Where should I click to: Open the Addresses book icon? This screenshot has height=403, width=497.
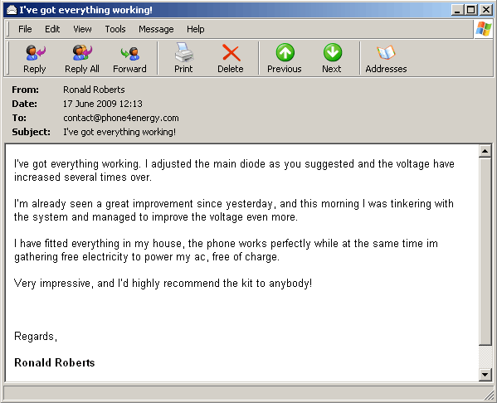386,59
